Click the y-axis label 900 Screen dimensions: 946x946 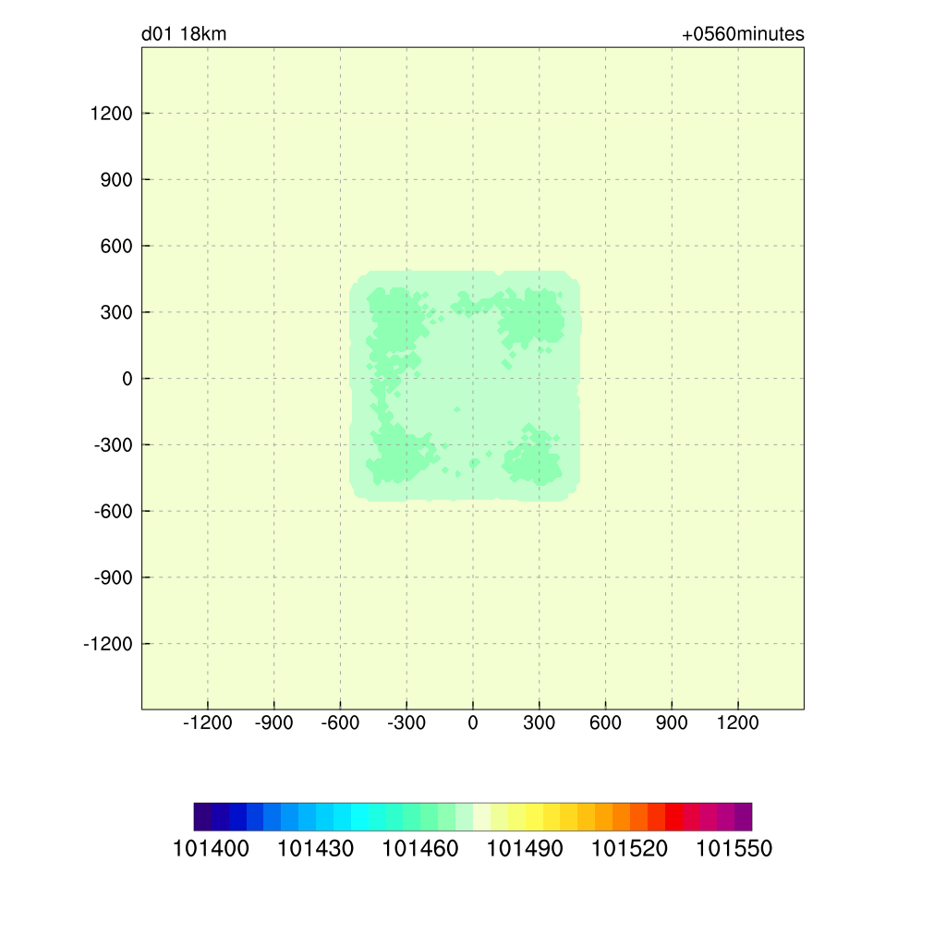click(x=116, y=180)
